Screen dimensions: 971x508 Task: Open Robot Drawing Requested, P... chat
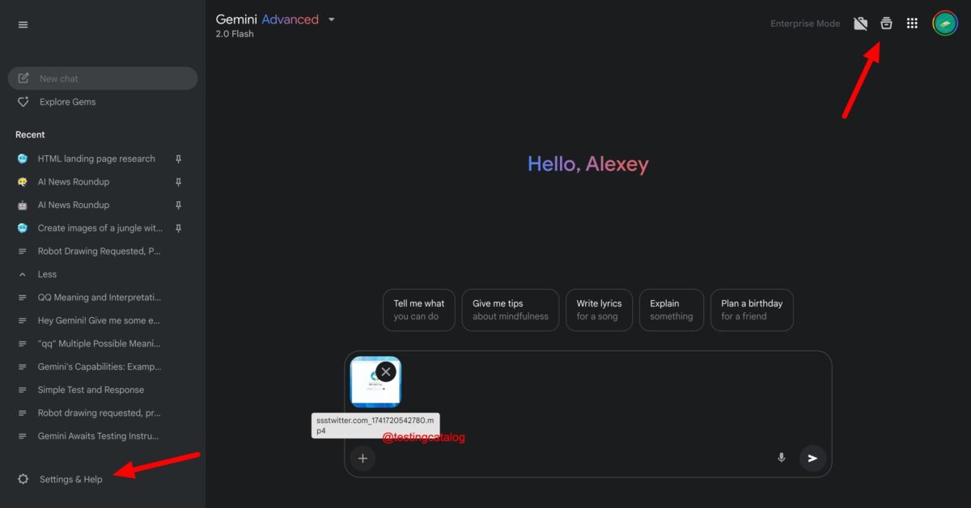99,252
